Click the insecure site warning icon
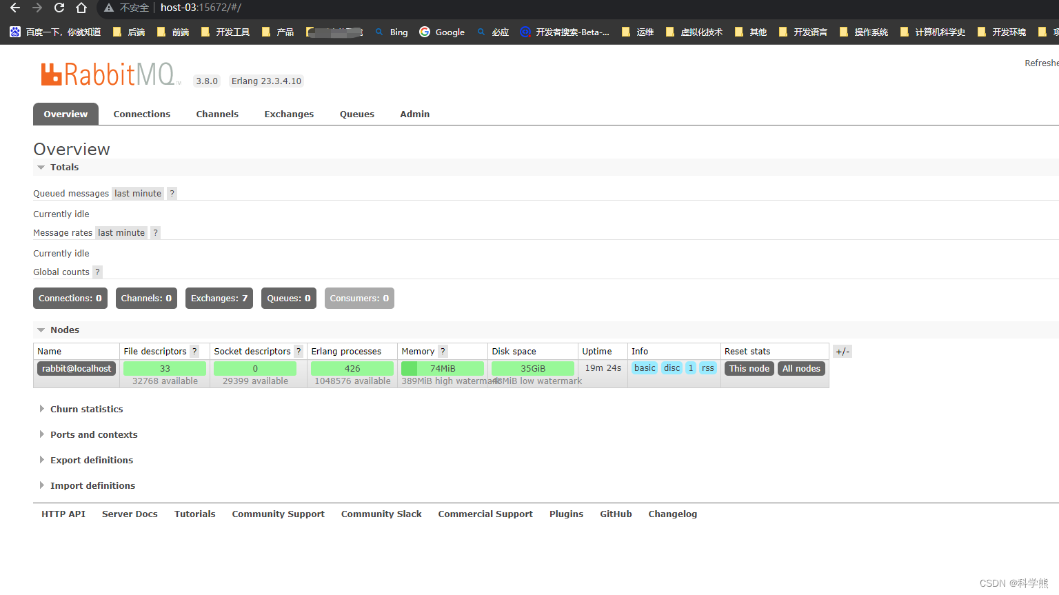The height and width of the screenshot is (595, 1059). [109, 8]
